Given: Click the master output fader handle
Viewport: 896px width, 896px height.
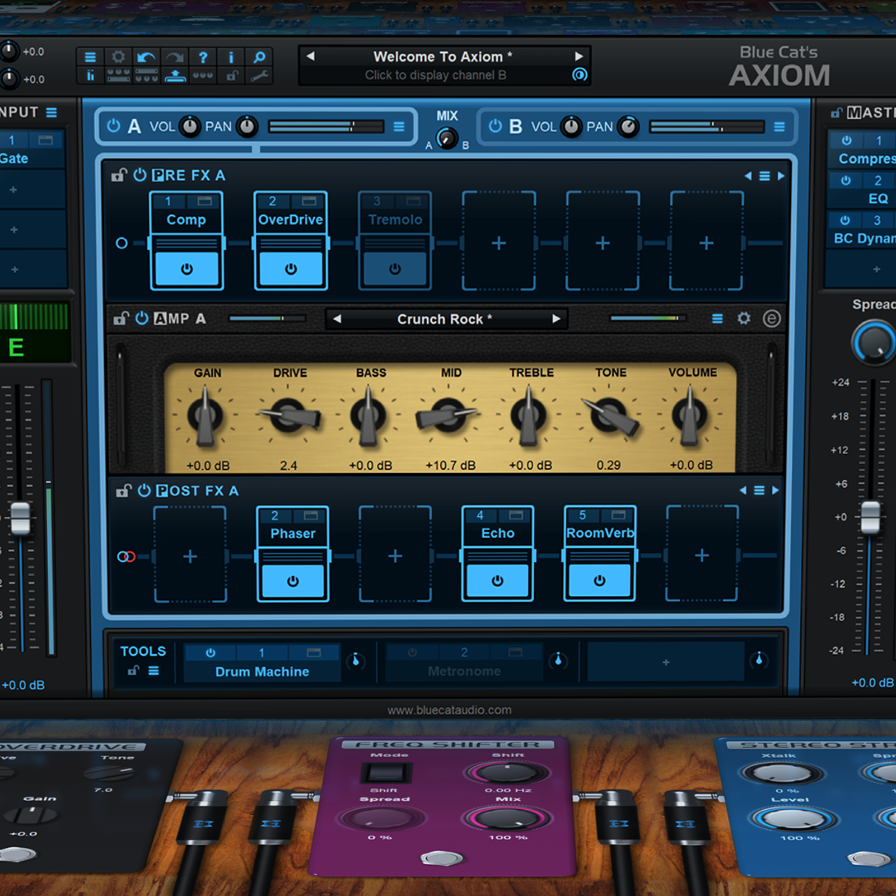Looking at the screenshot, I should click(x=870, y=517).
